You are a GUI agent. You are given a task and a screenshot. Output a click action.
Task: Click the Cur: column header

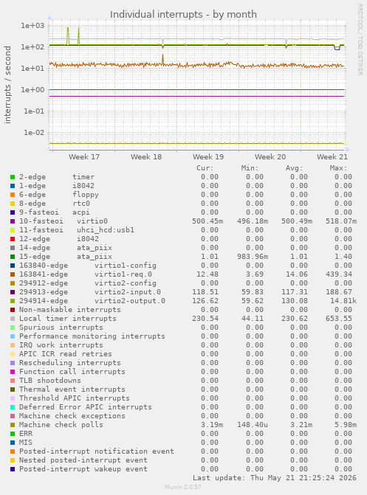point(205,168)
